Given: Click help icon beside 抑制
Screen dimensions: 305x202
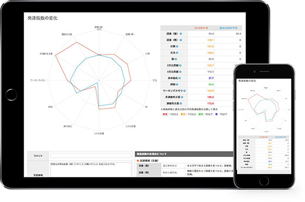Looking at the screenshot, I should point(177,85).
